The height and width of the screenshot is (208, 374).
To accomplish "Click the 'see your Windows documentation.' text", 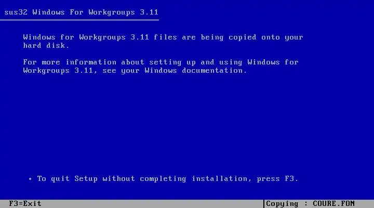I will [175, 71].
